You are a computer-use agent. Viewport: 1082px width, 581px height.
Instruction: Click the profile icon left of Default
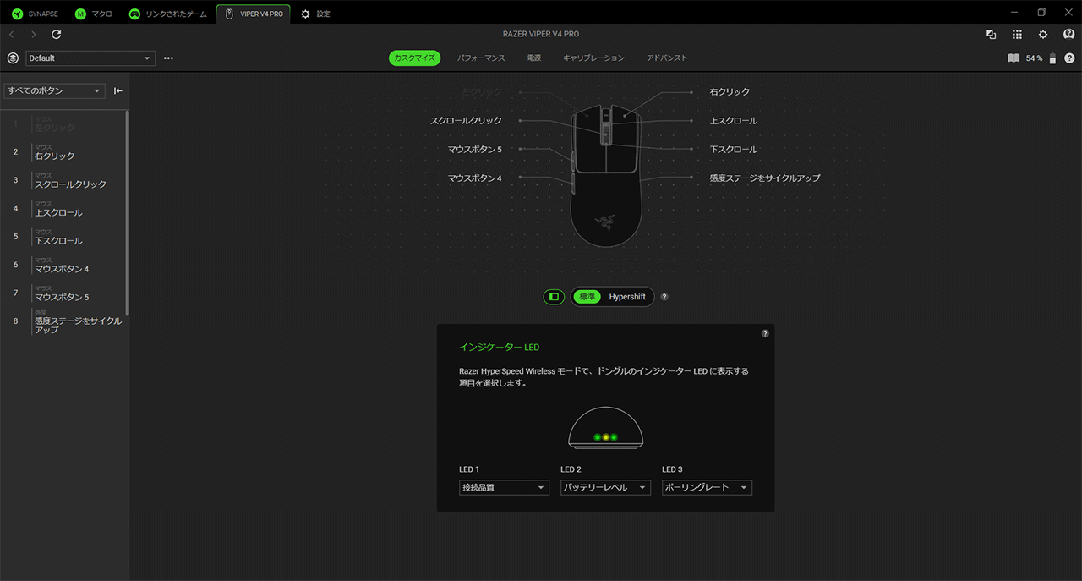pos(13,58)
